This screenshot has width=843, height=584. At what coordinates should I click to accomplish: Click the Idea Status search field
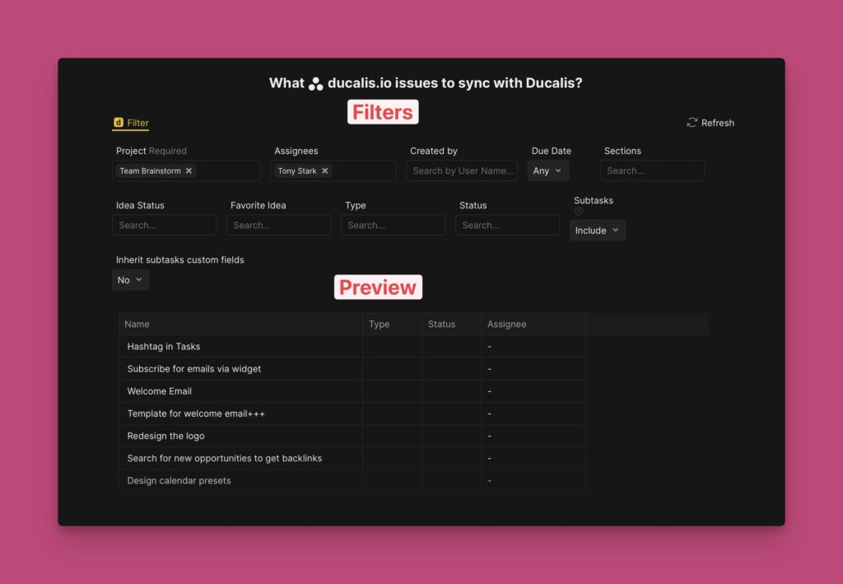pyautogui.click(x=164, y=225)
